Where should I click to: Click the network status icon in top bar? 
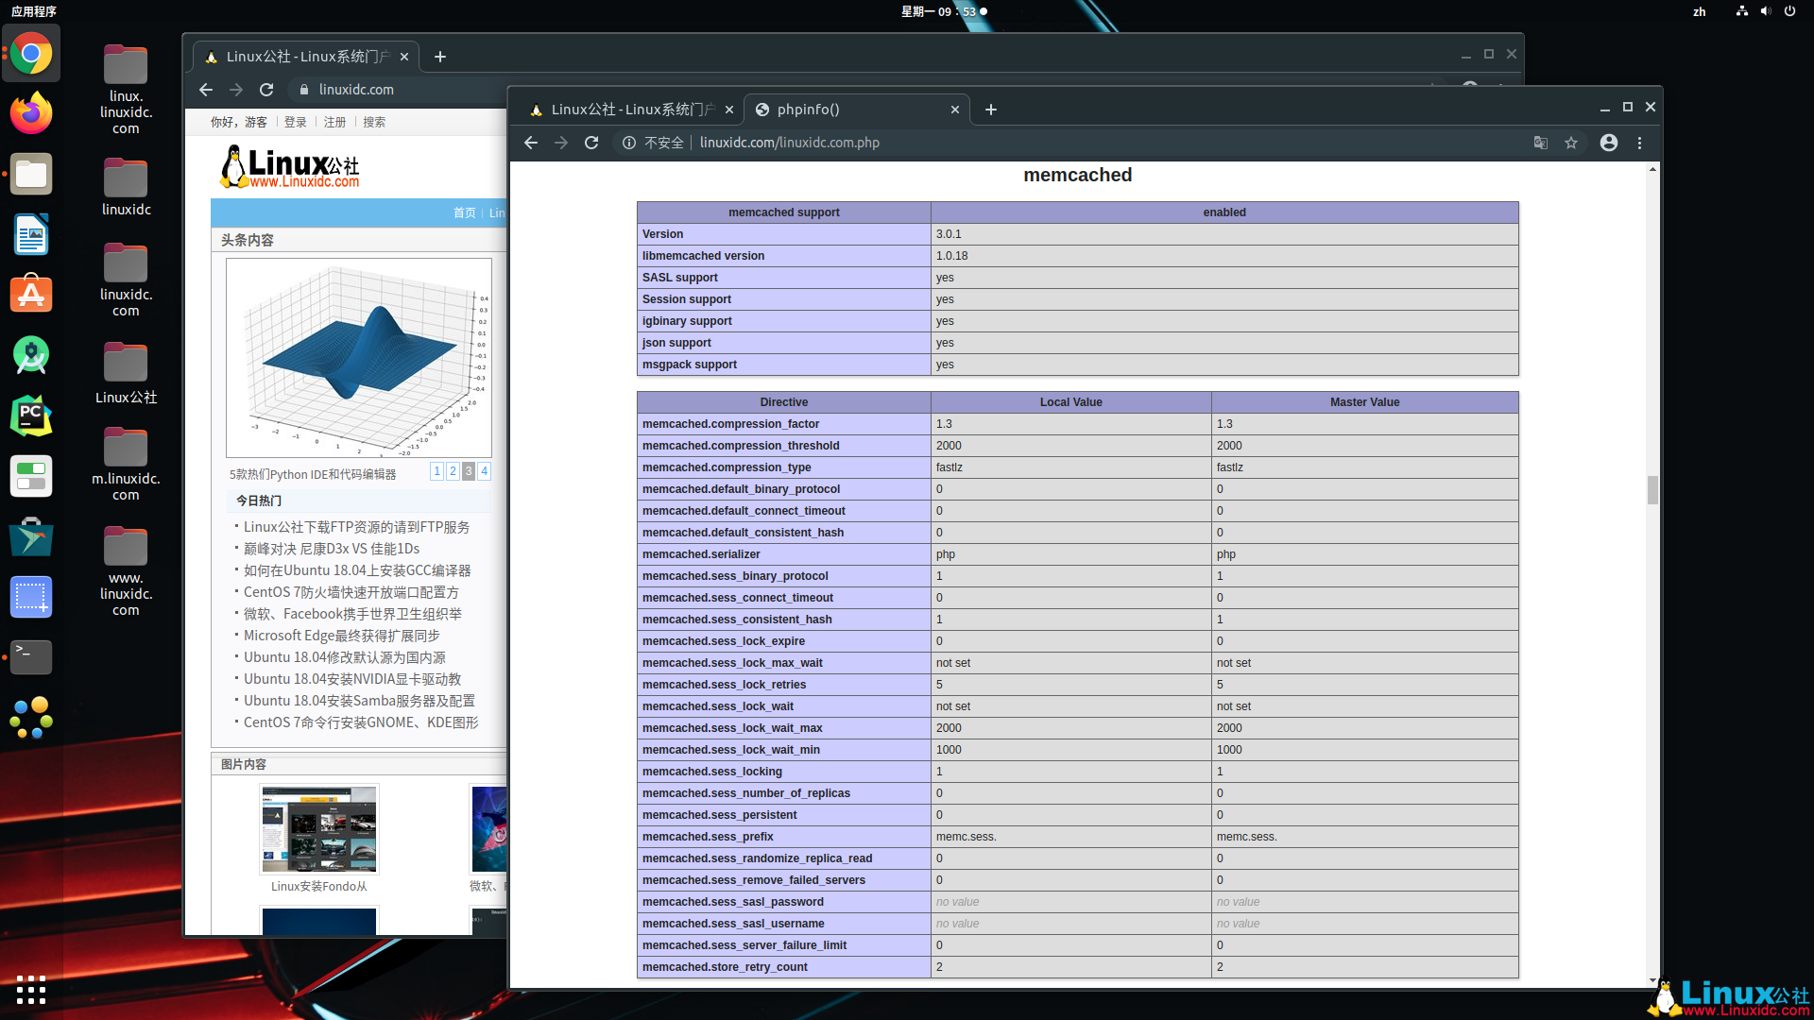click(1742, 11)
